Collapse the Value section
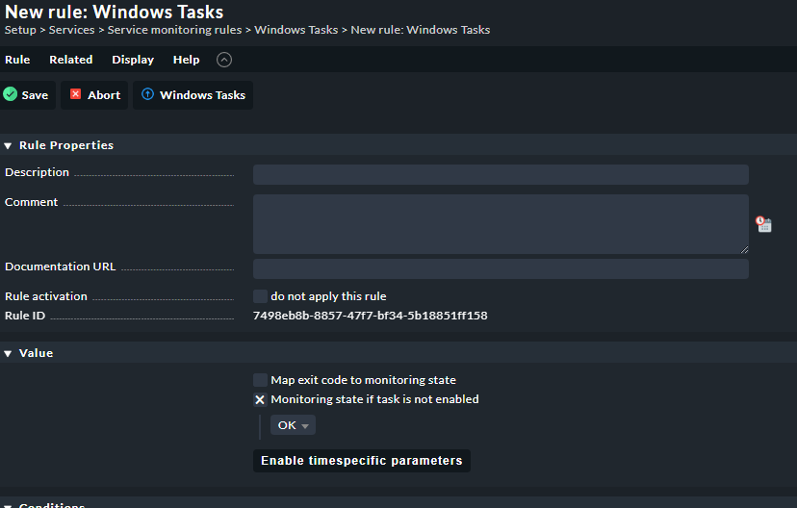Image resolution: width=797 pixels, height=508 pixels. 9,353
